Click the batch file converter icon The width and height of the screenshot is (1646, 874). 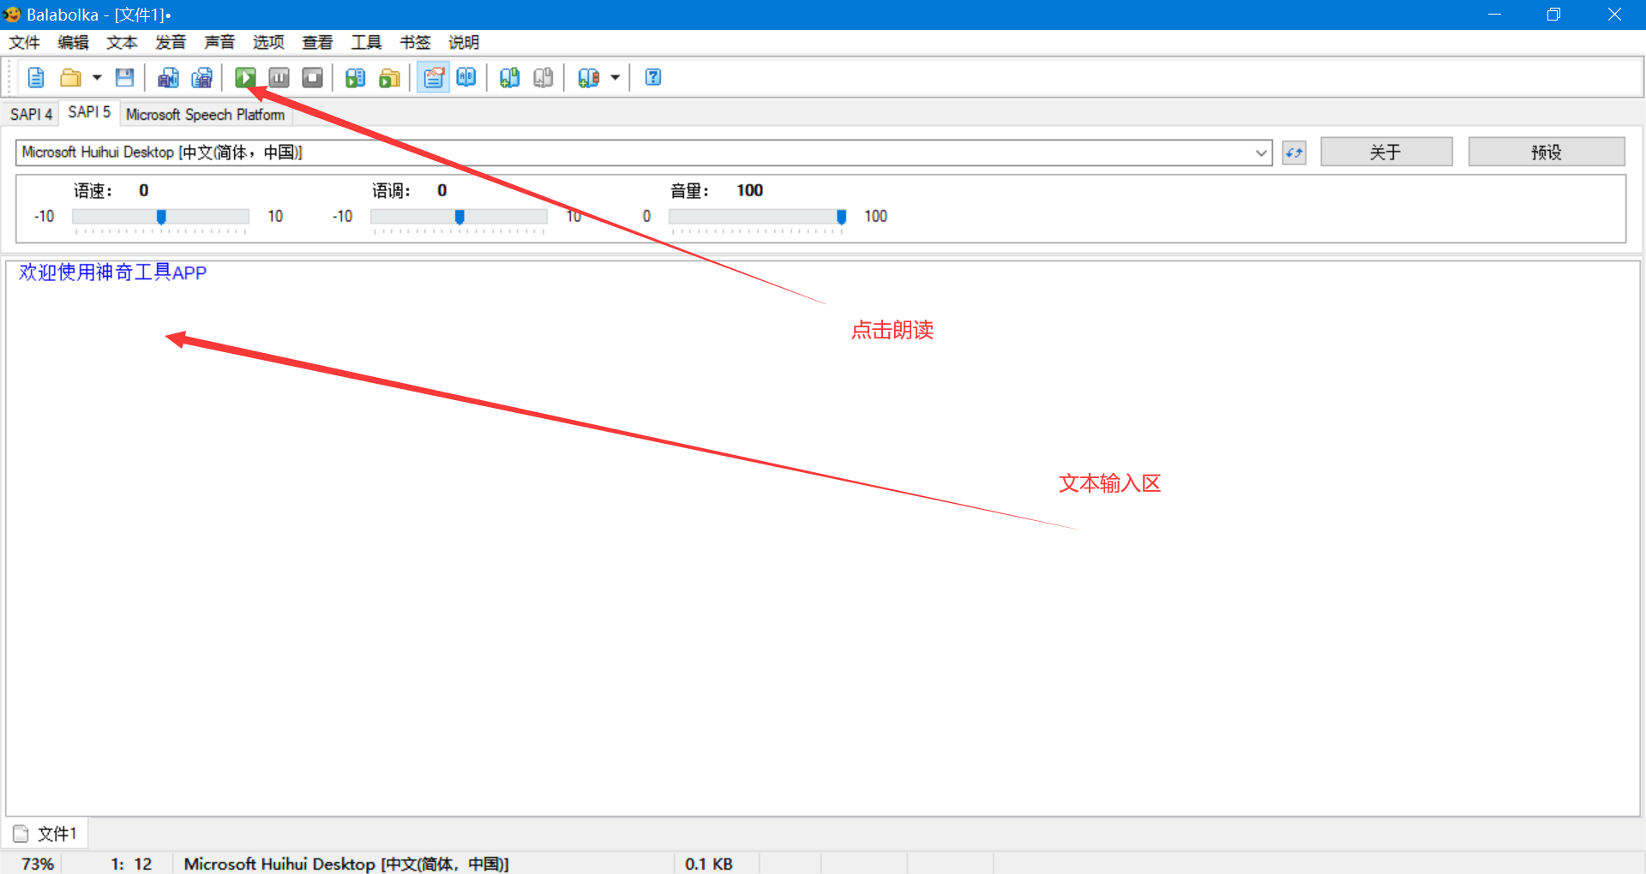[389, 78]
